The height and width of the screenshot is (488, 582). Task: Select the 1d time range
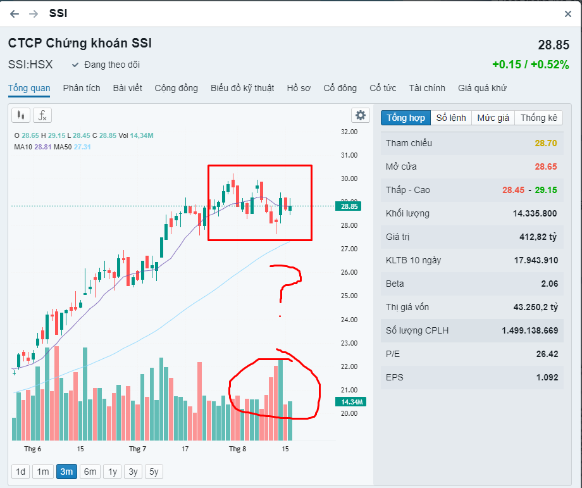click(21, 471)
